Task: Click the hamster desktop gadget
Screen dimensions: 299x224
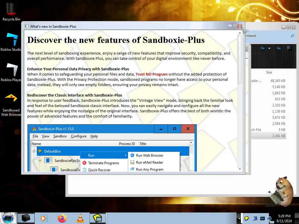Action: click(x=281, y=192)
